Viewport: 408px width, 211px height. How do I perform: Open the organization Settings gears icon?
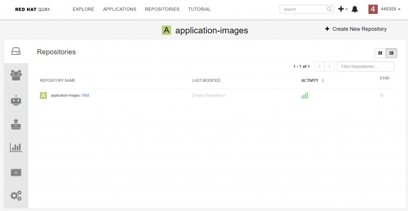pos(16,196)
